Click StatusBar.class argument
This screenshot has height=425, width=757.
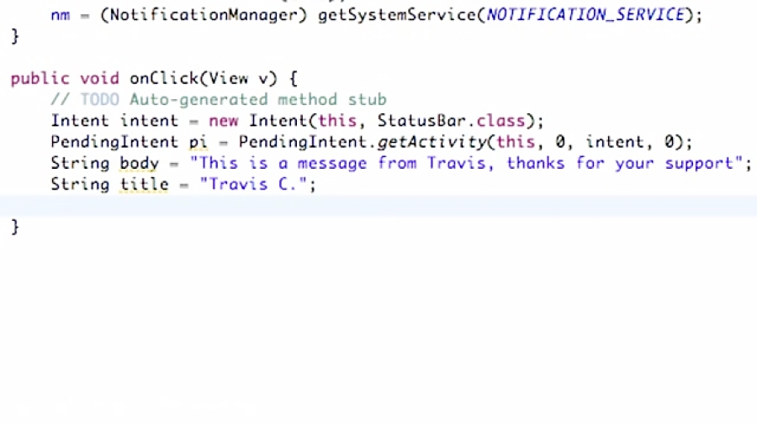(x=451, y=120)
